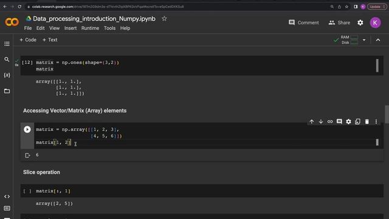Open the Files folder panel

[x=7, y=91]
